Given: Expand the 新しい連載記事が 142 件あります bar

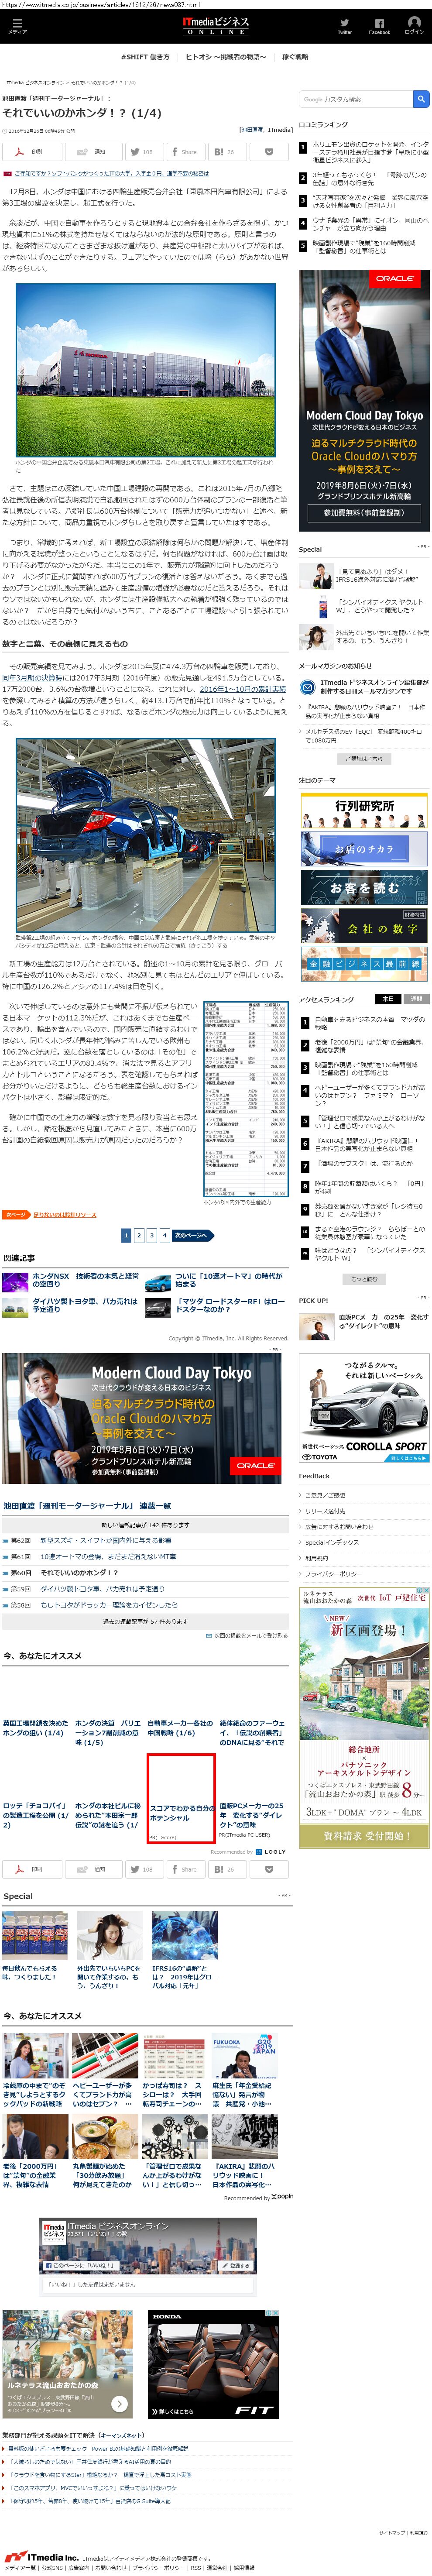Looking at the screenshot, I should [145, 1525].
